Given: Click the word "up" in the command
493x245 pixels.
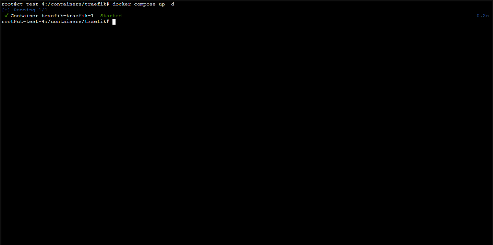Looking at the screenshot, I should coord(161,4).
